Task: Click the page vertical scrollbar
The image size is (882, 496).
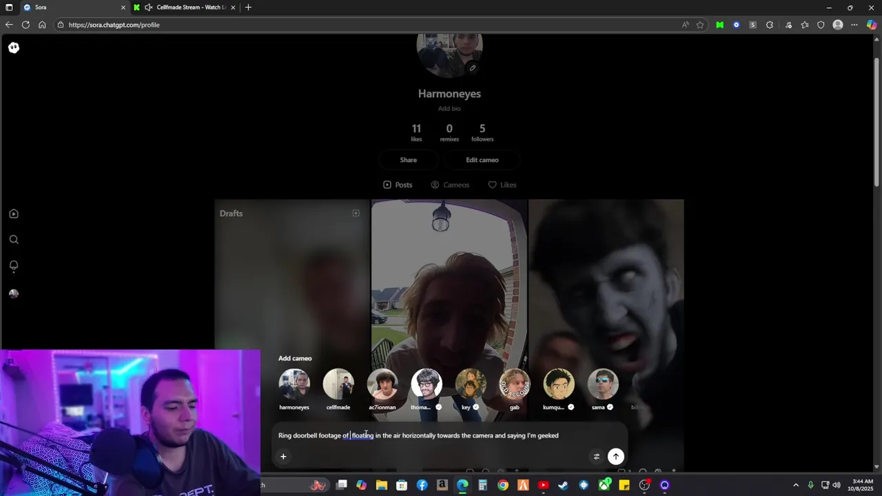Action: 876,121
